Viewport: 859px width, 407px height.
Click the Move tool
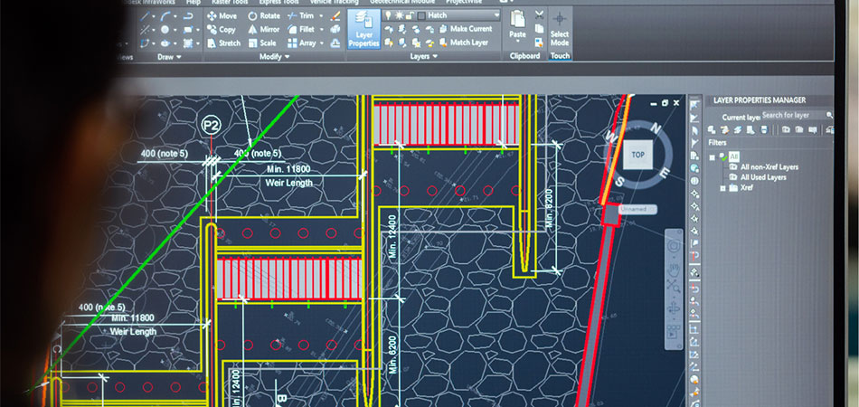pos(222,16)
